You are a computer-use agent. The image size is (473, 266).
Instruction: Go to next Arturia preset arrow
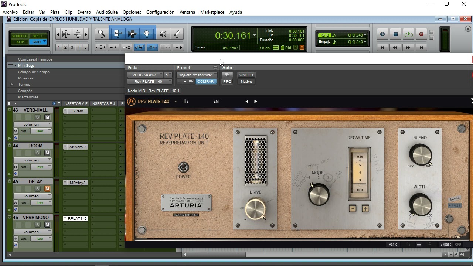(x=255, y=101)
